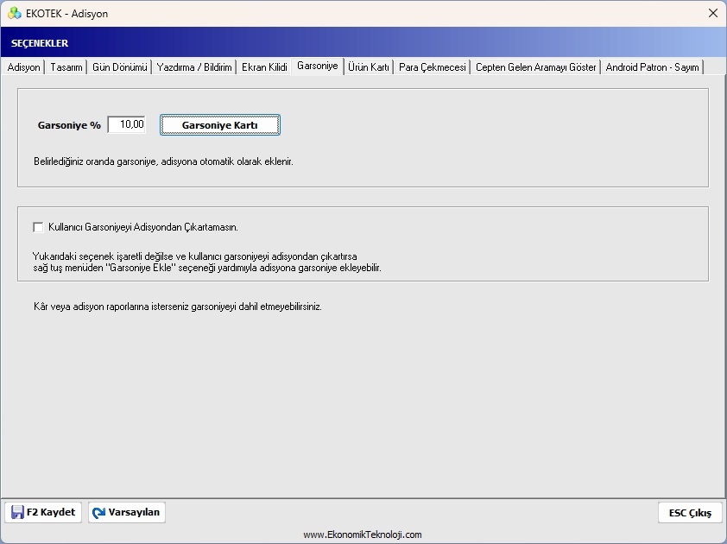
Task: Go to Yazdırma / Bildirim tab
Action: [194, 67]
